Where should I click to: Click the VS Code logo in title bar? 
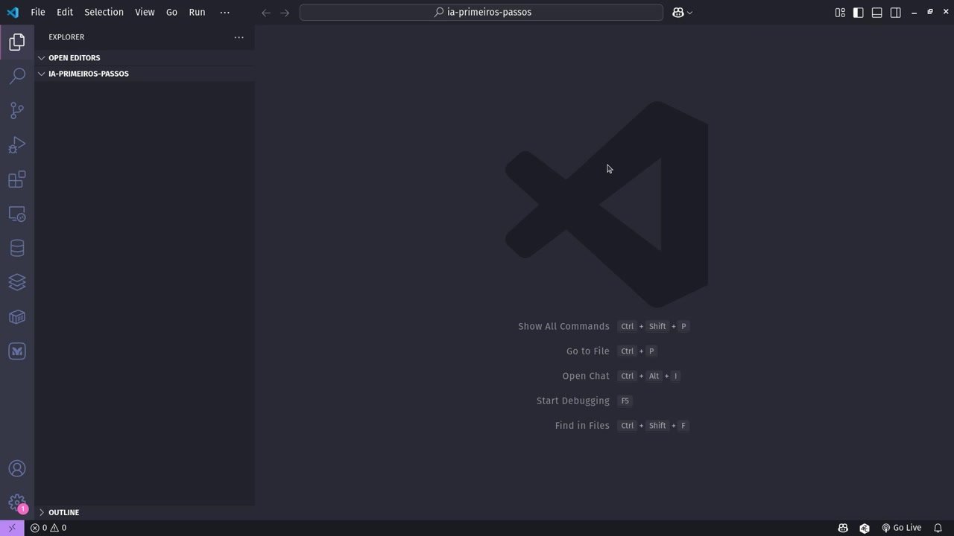coord(13,12)
